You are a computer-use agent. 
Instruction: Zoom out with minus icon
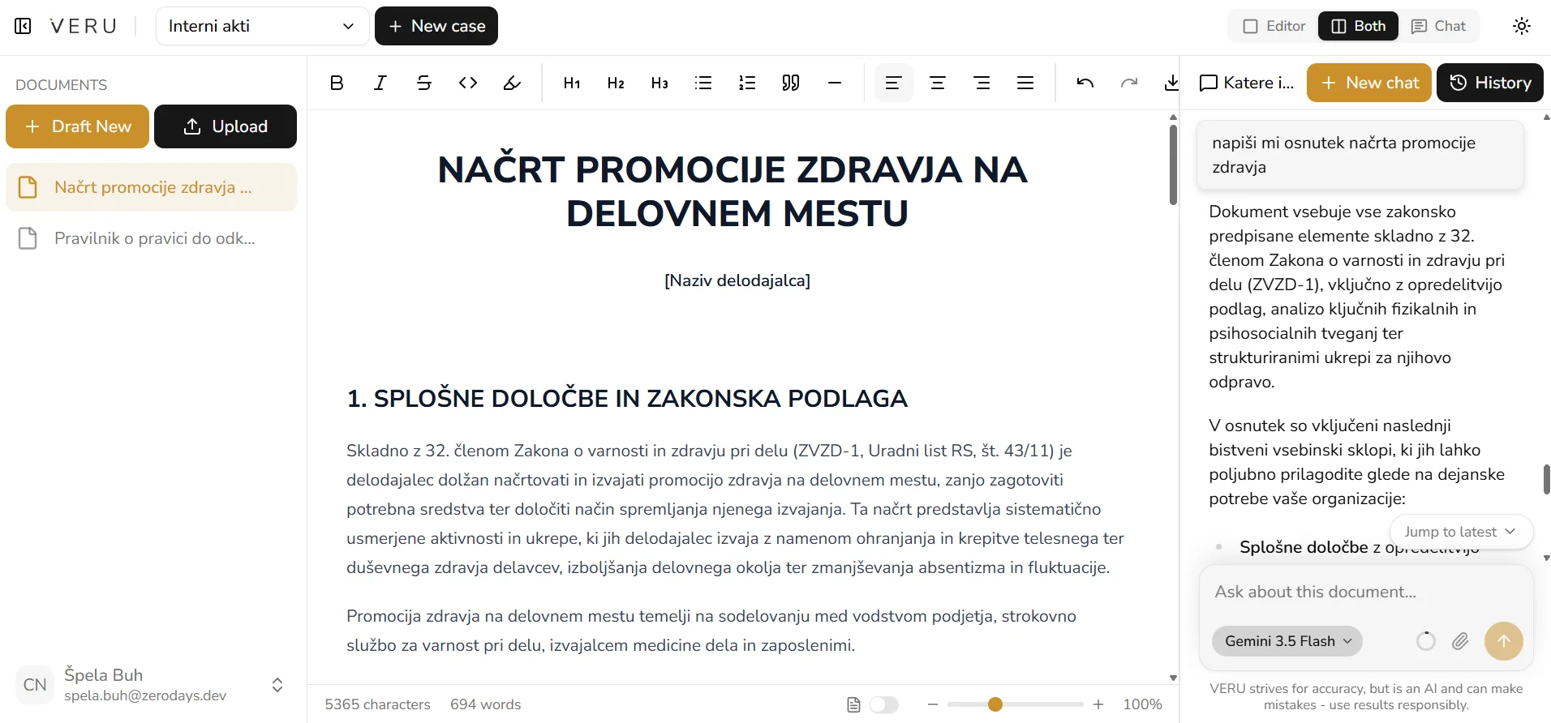933,704
